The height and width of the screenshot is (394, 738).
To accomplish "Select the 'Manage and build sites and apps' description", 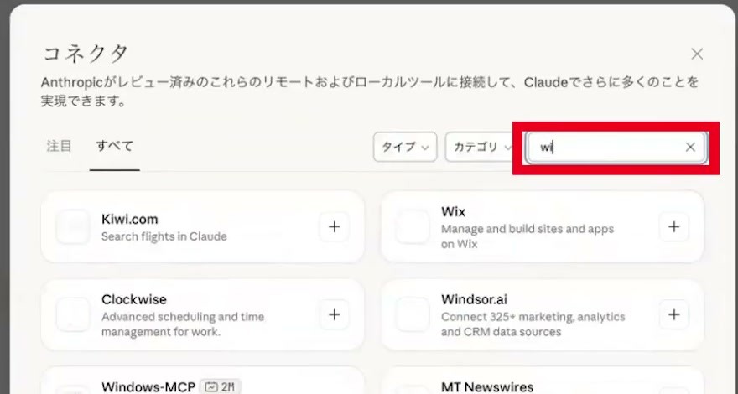I will tap(528, 236).
